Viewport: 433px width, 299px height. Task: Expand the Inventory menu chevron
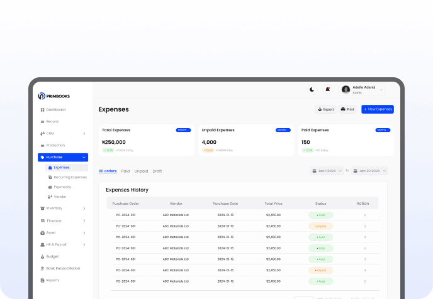[84, 209]
